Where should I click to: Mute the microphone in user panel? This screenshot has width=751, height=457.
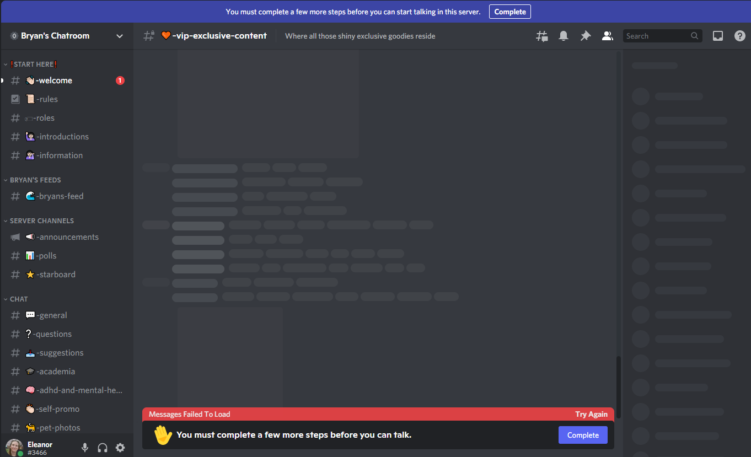85,448
